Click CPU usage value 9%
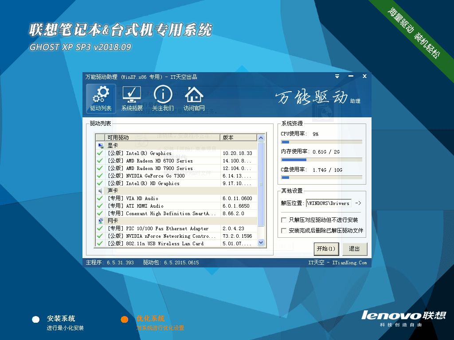 (316, 134)
